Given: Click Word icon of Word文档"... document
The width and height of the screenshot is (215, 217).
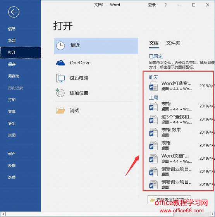Looking at the screenshot, I should [x=153, y=159].
